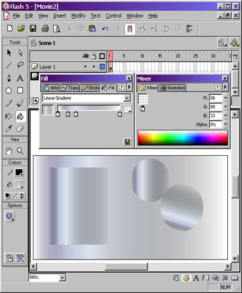The height and width of the screenshot is (293, 242).
Task: Click the Print toolbar icon
Action: coord(45,29)
